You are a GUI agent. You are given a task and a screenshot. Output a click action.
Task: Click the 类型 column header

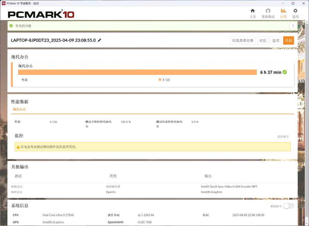tap(113, 176)
